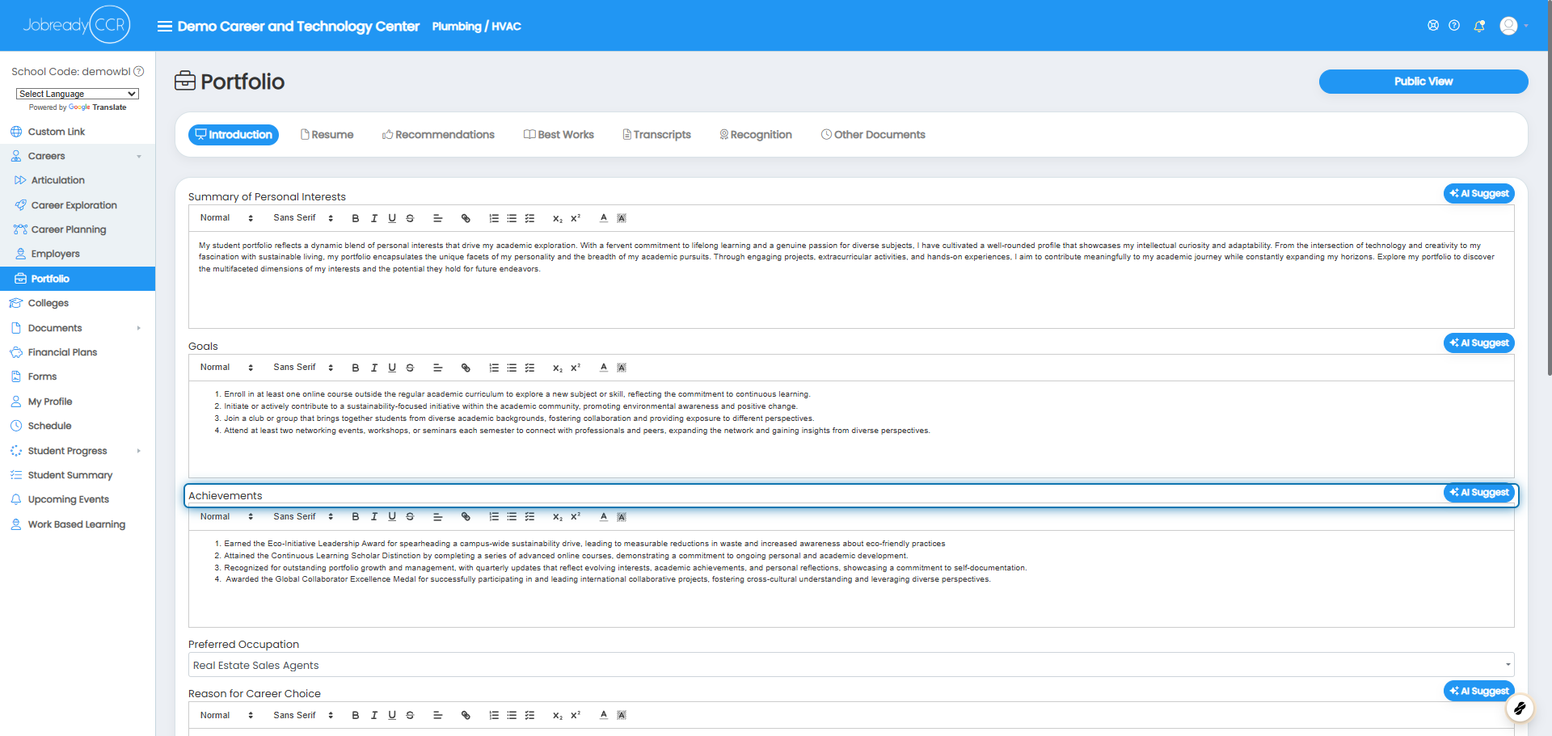Insert bullet list in Summary of Personal Interests toolbar

(512, 218)
